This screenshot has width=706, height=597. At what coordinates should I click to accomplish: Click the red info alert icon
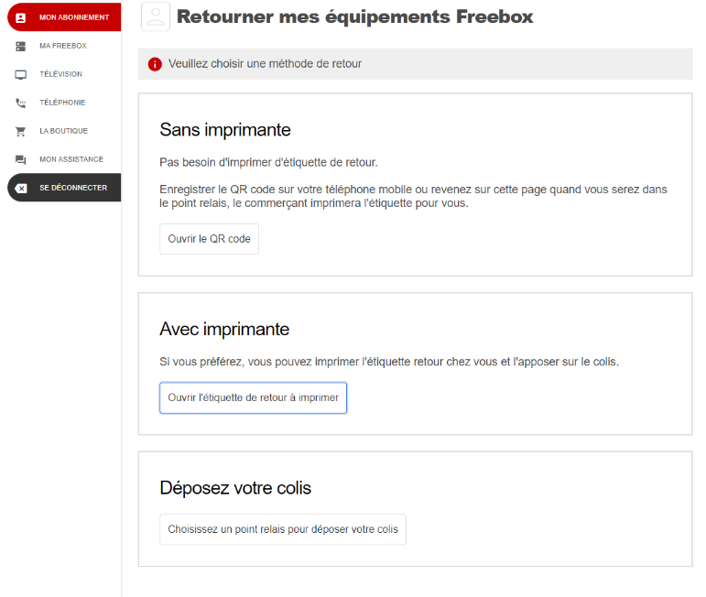click(155, 64)
